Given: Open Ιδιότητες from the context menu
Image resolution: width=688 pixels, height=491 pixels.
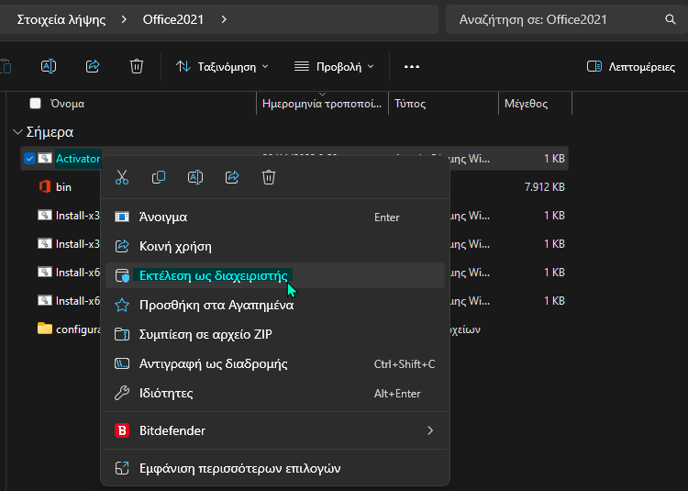Looking at the screenshot, I should click(275, 393).
